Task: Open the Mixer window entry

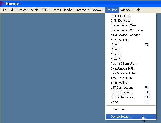Action: click(131, 44)
